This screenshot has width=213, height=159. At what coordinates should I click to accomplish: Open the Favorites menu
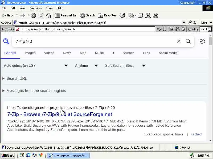36,8
